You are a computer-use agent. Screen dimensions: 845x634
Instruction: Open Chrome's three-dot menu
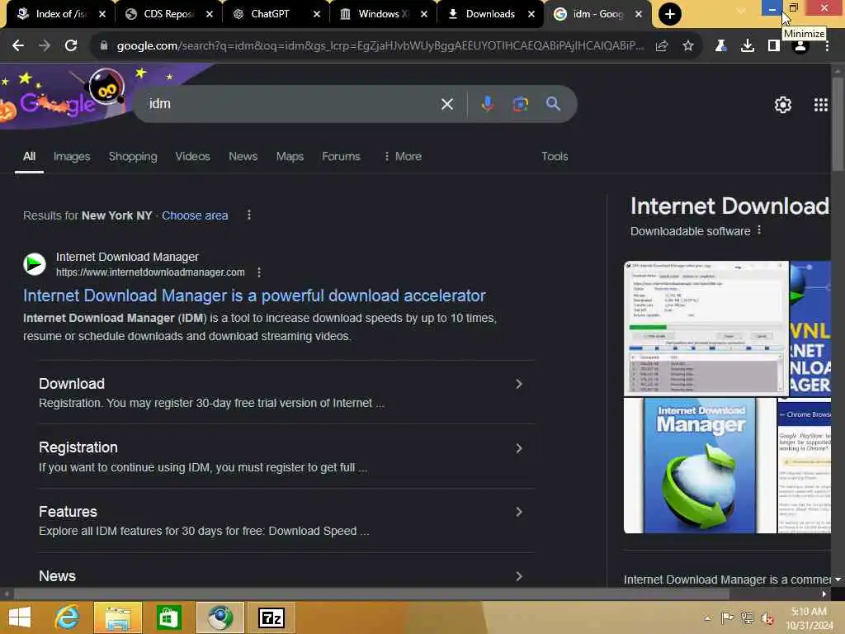(827, 46)
